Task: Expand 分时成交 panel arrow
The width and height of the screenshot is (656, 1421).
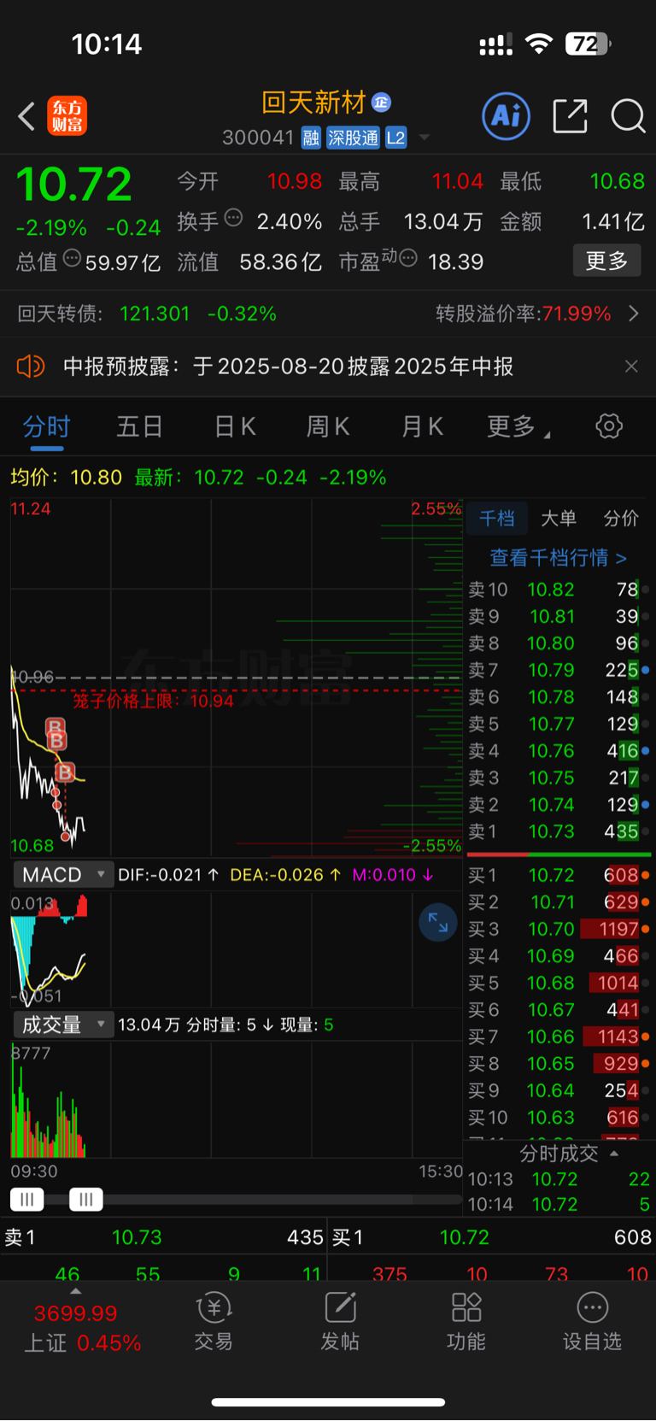Action: point(614,1154)
